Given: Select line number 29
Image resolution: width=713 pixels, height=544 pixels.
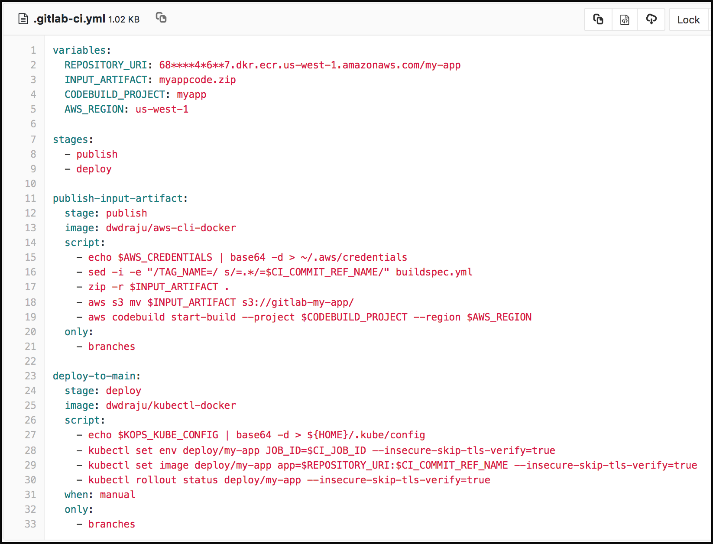Looking at the screenshot, I should [x=31, y=465].
